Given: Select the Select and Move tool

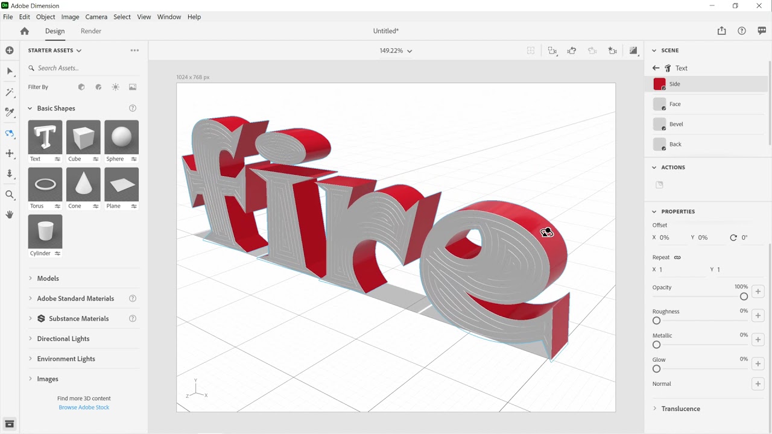Looking at the screenshot, I should pos(10,72).
